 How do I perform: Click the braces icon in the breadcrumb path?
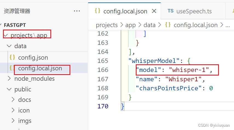168,25
